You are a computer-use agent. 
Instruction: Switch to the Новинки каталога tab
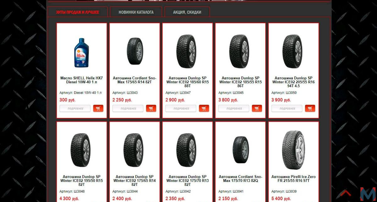point(136,12)
